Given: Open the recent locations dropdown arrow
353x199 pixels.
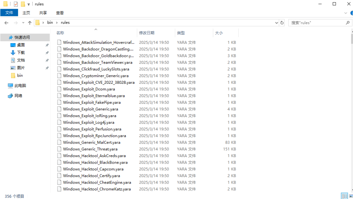Looking at the screenshot, I should tap(23, 23).
